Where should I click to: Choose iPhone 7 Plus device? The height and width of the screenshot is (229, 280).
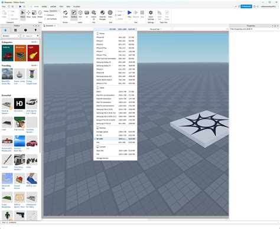[115, 55]
